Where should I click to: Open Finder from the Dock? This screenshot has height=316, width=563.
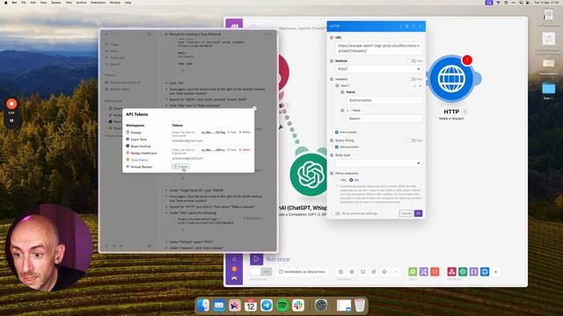click(x=203, y=305)
